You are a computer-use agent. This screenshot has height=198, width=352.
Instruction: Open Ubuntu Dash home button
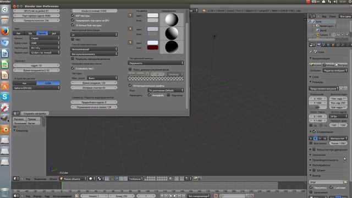(5, 10)
